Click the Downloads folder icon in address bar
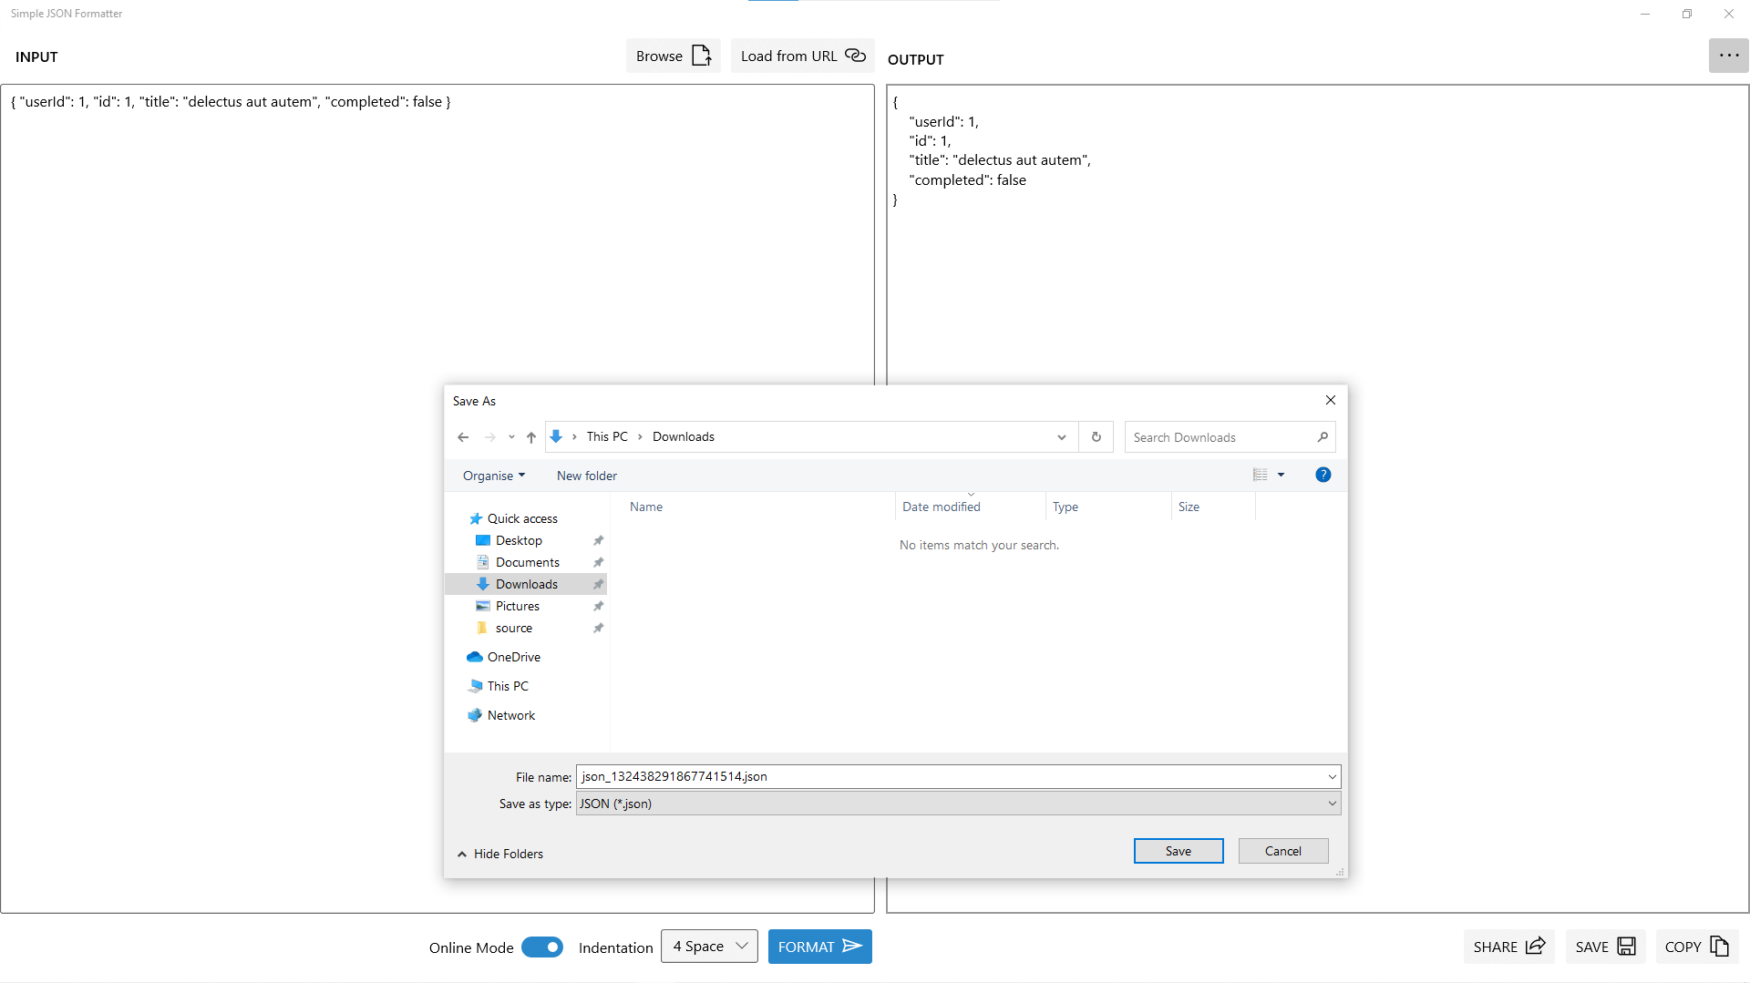 click(556, 436)
